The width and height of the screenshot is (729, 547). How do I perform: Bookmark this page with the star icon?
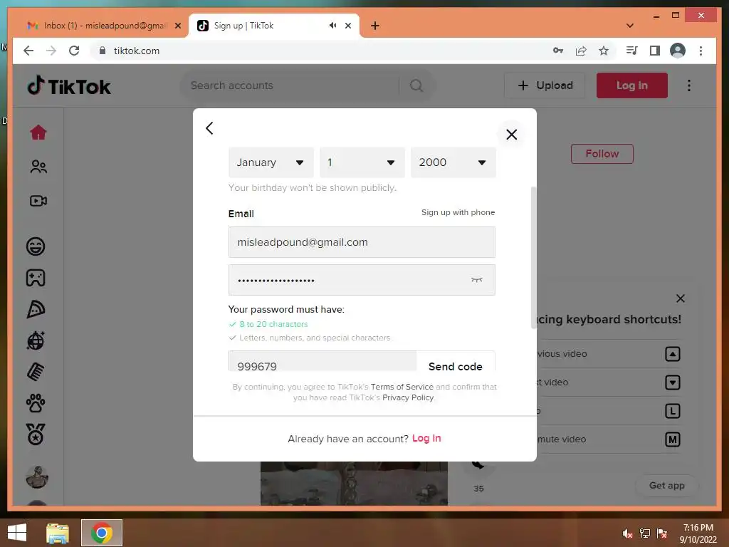[x=604, y=51]
